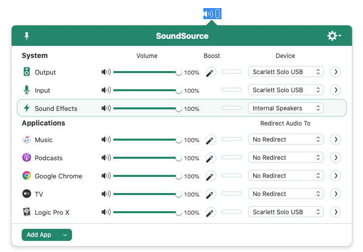This screenshot has width=363, height=252.
Task: Mute the TV app audio
Action: [x=106, y=194]
